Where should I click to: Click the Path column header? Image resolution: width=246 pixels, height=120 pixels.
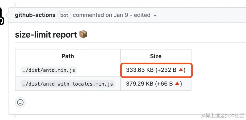click(x=68, y=56)
